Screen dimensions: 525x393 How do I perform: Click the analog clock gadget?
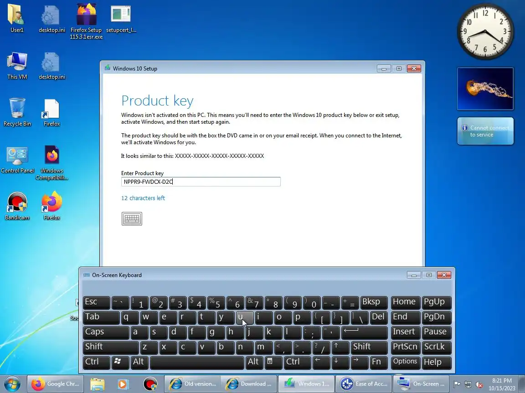click(485, 32)
